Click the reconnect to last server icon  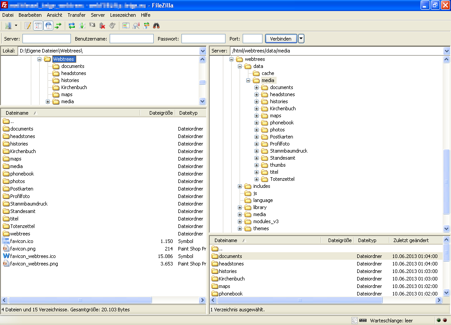112,26
